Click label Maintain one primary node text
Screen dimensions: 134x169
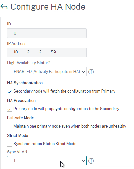(x=70, y=126)
